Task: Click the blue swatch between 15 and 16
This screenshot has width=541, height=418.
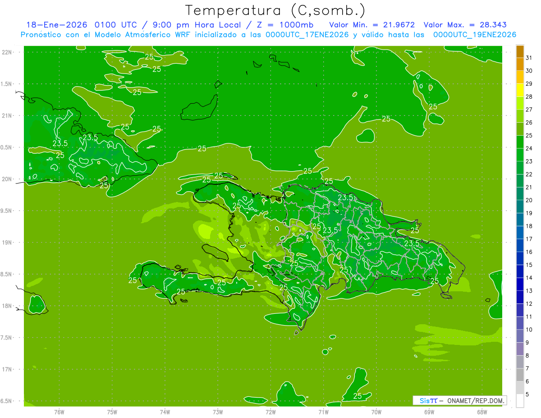Action: [x=520, y=258]
